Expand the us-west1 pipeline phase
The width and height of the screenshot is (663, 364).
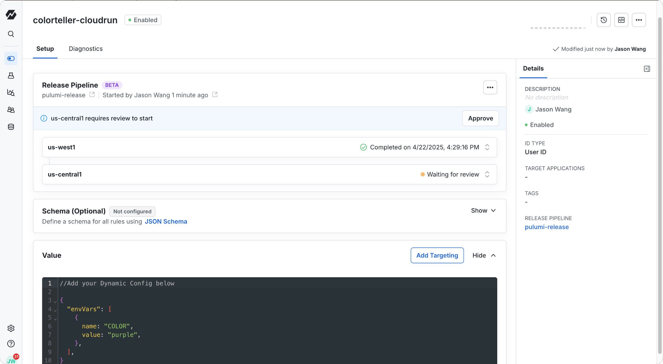pos(487,147)
